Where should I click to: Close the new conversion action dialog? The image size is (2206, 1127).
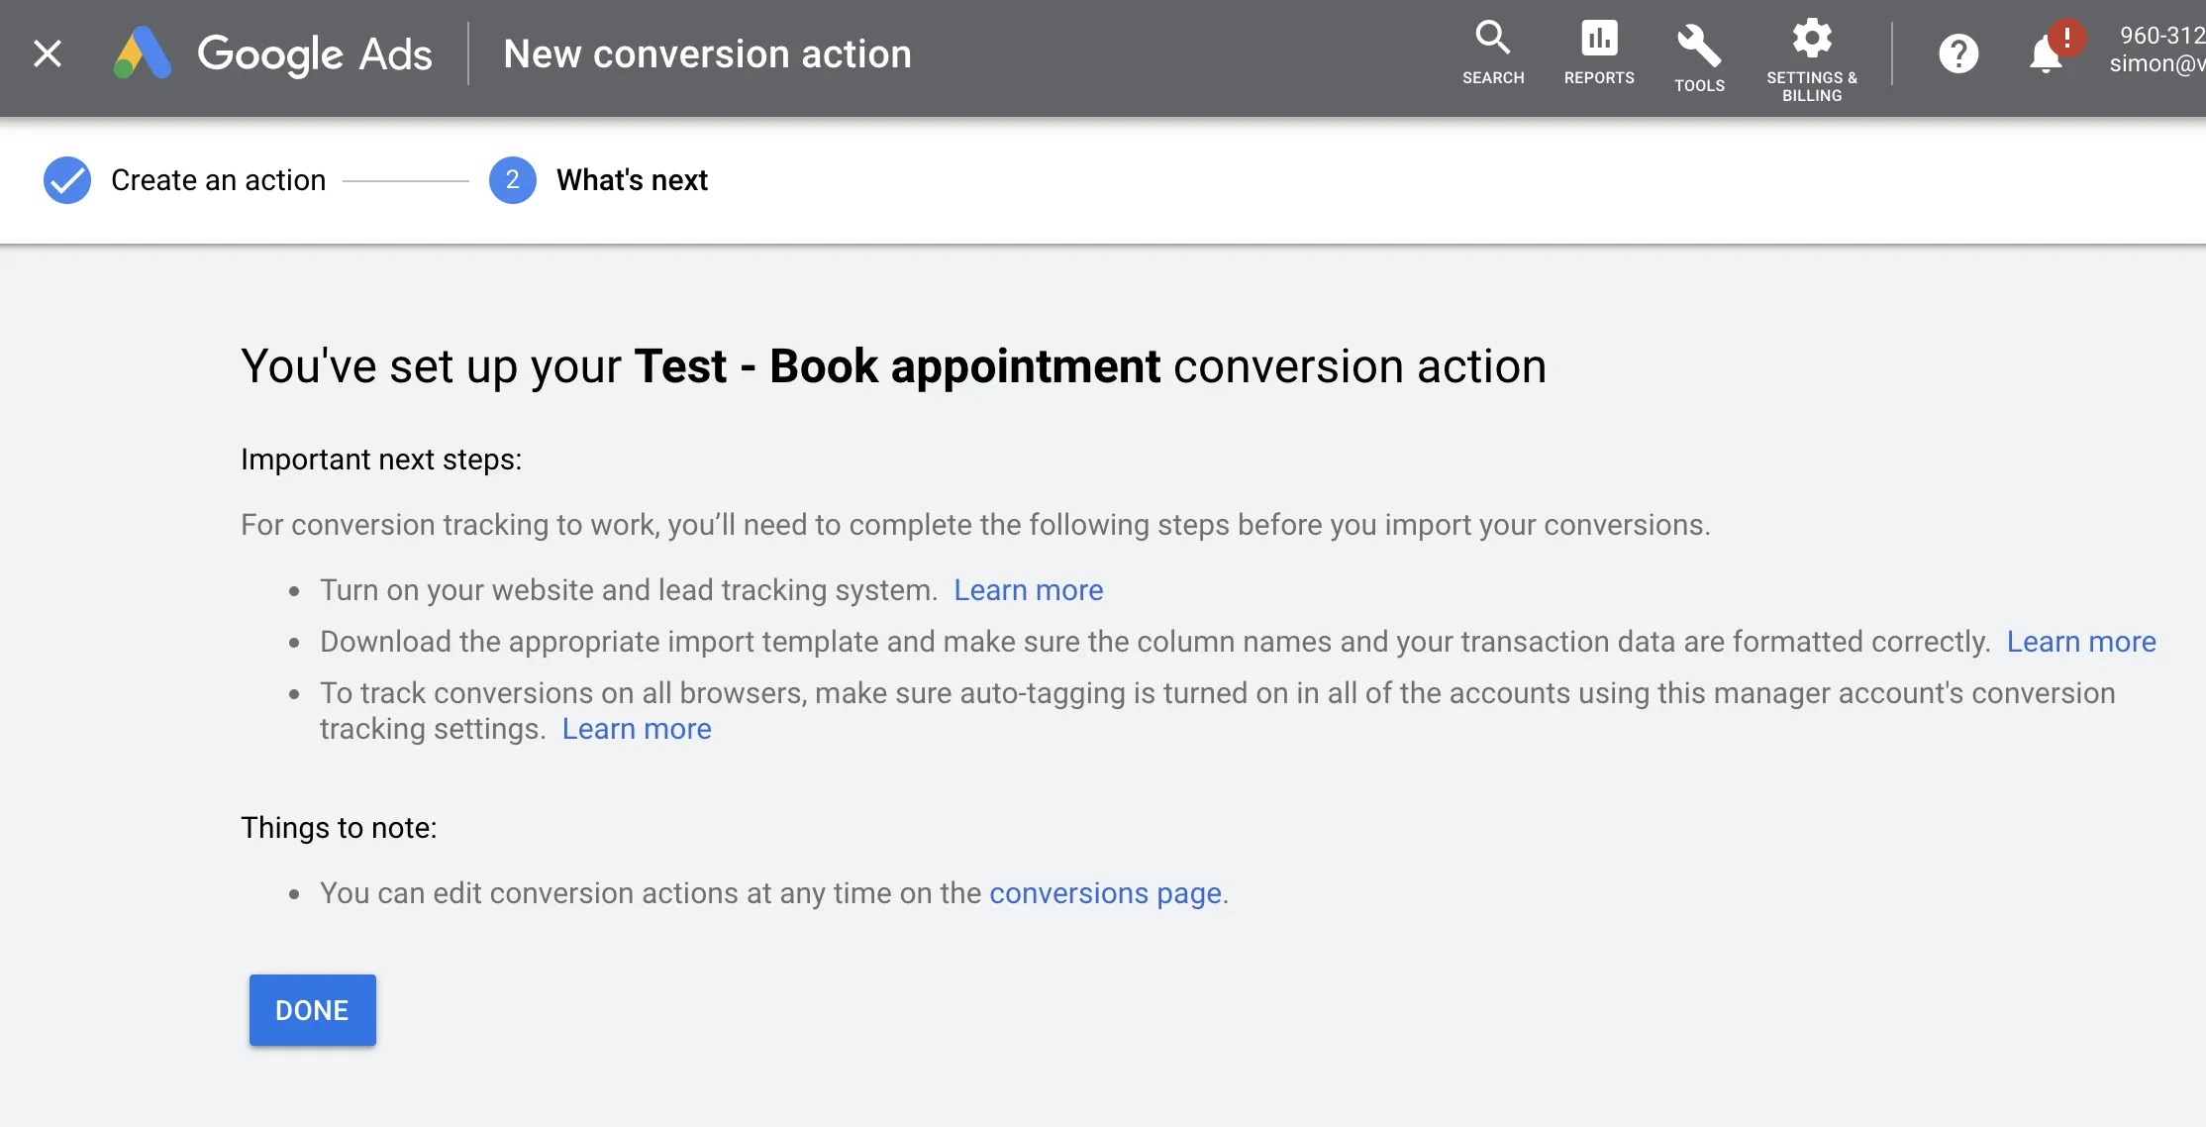coord(48,53)
